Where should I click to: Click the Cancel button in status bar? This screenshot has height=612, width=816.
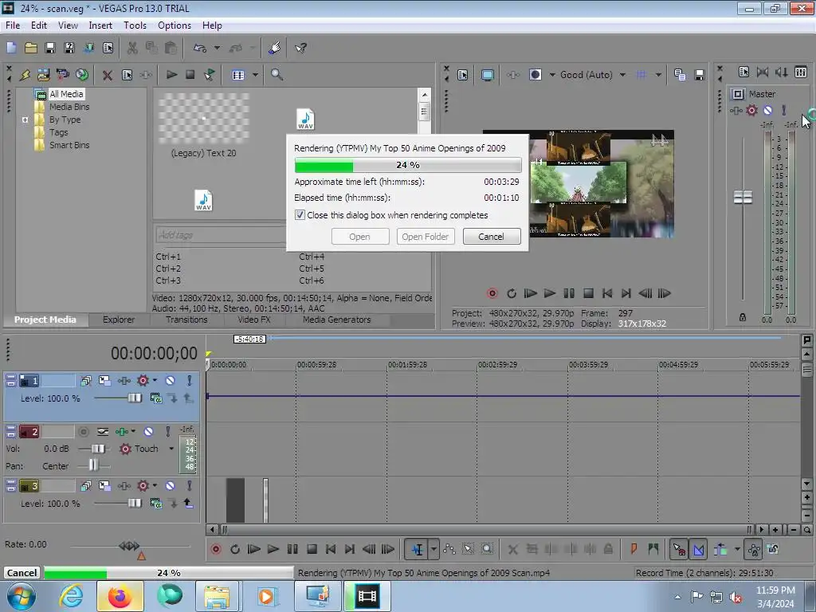[x=22, y=572]
